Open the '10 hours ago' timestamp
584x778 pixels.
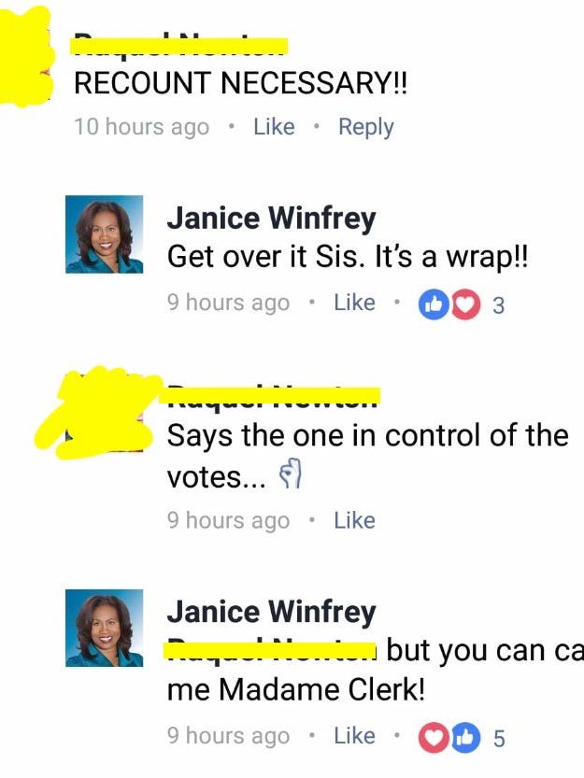pos(141,126)
